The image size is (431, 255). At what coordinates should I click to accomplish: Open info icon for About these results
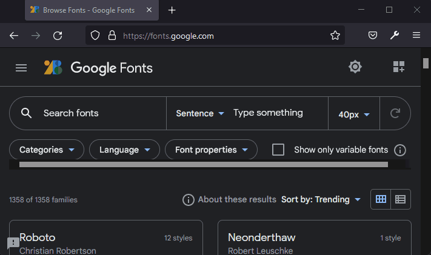[x=189, y=200]
